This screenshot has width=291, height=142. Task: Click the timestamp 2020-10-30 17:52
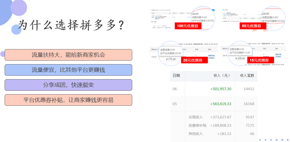point(278,44)
